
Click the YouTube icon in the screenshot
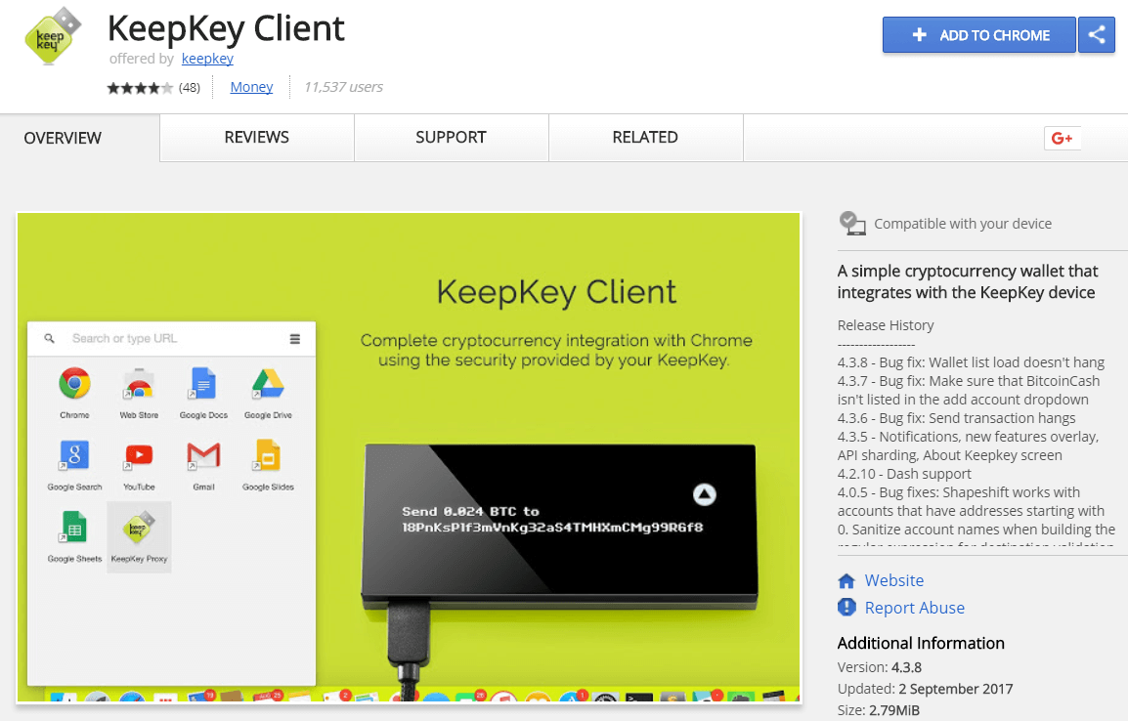coord(139,455)
